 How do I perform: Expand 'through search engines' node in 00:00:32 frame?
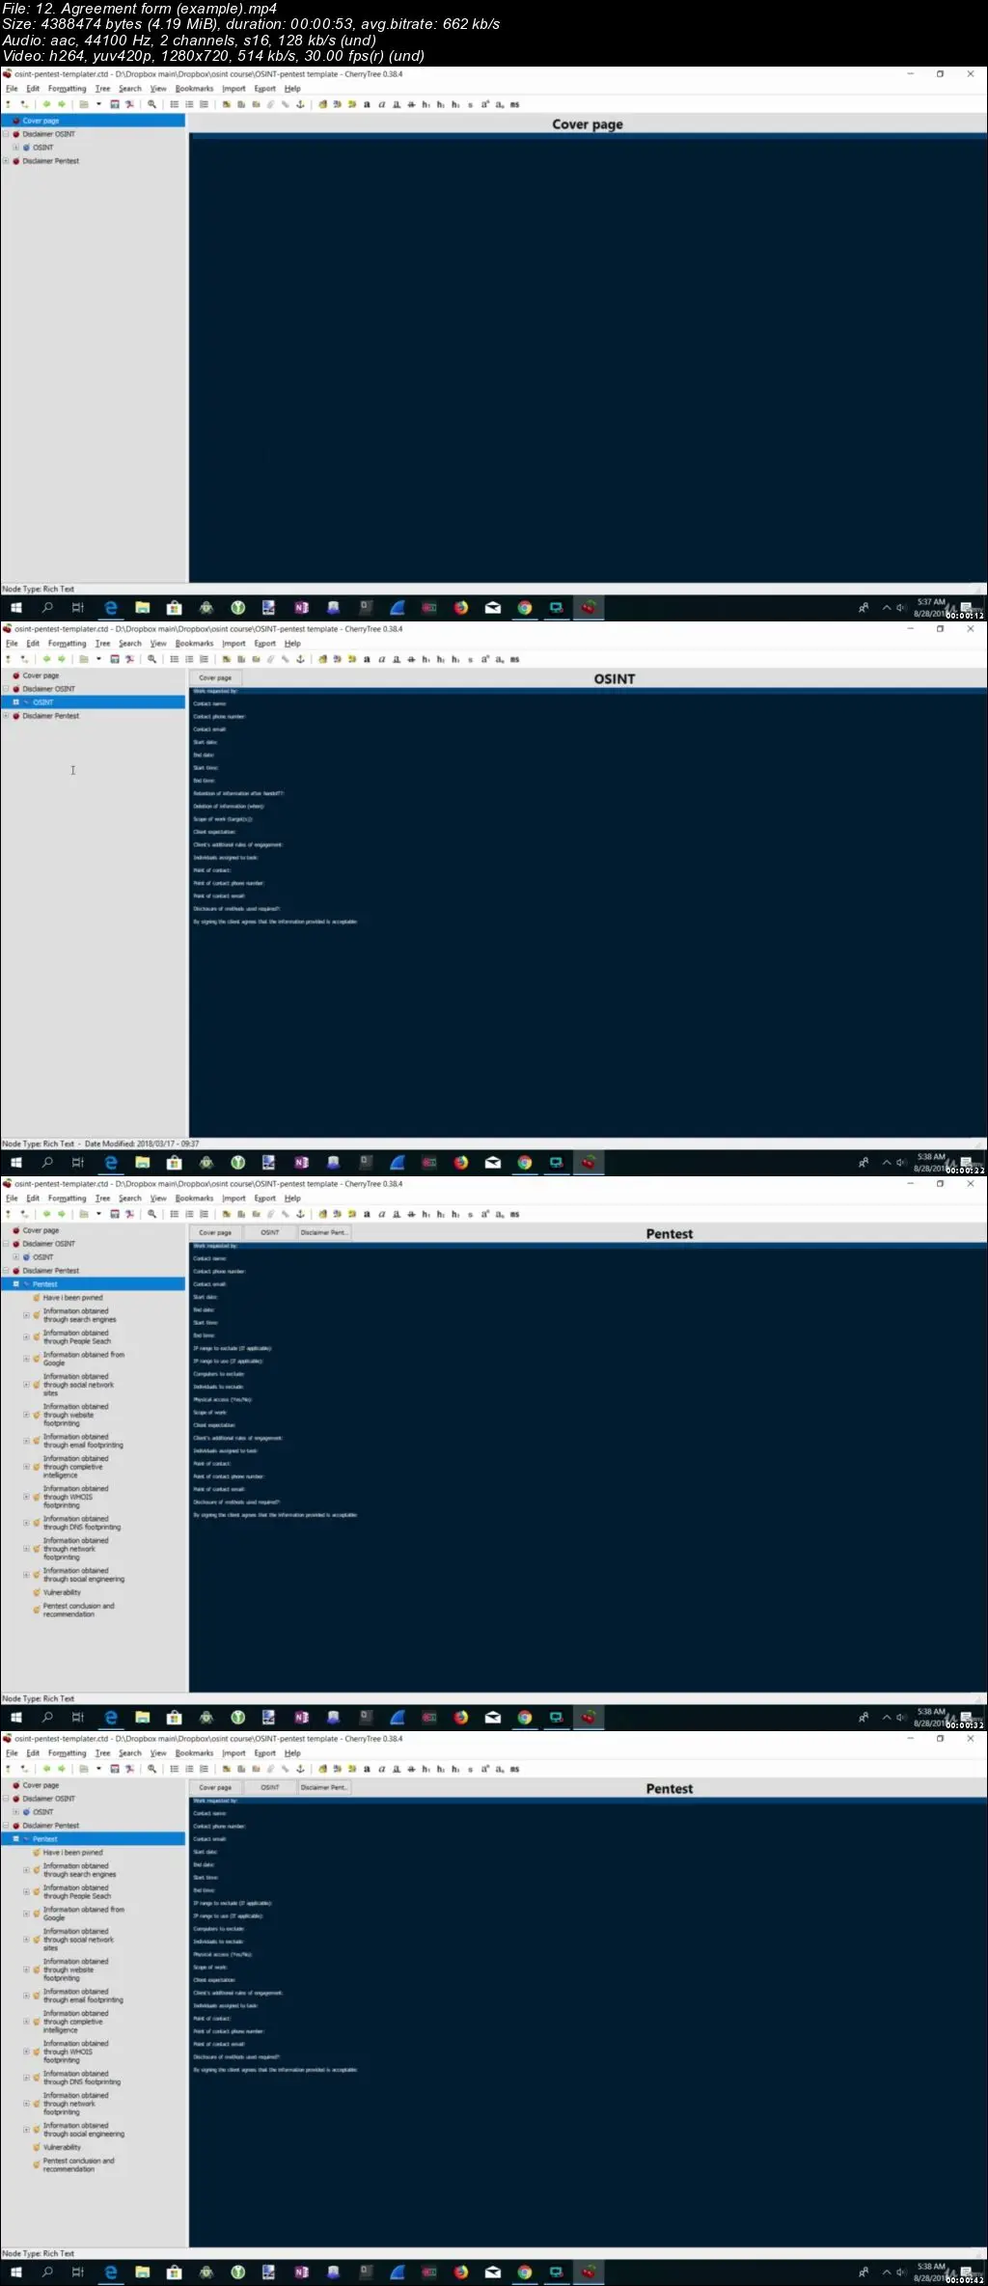[26, 1315]
